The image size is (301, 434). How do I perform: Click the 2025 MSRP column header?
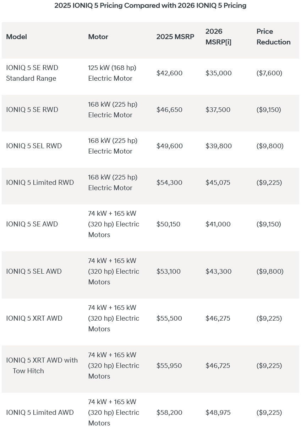[175, 37]
